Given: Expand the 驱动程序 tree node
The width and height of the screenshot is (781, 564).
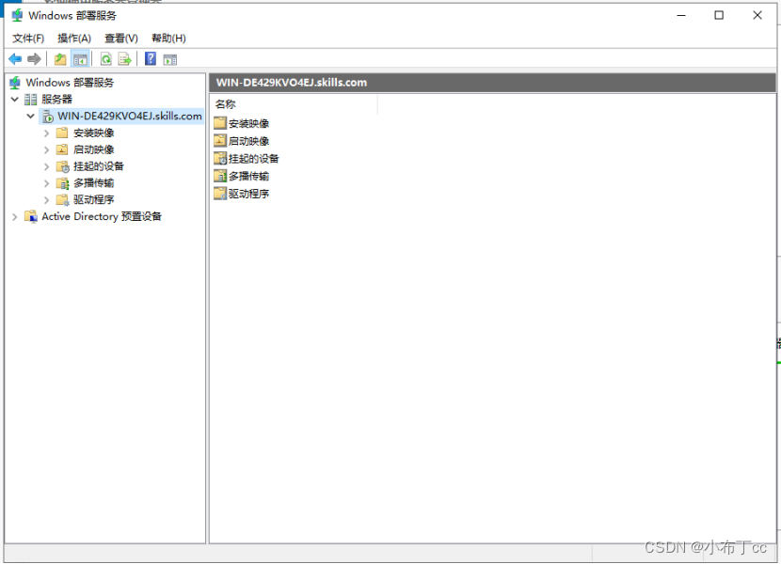Looking at the screenshot, I should (x=46, y=200).
